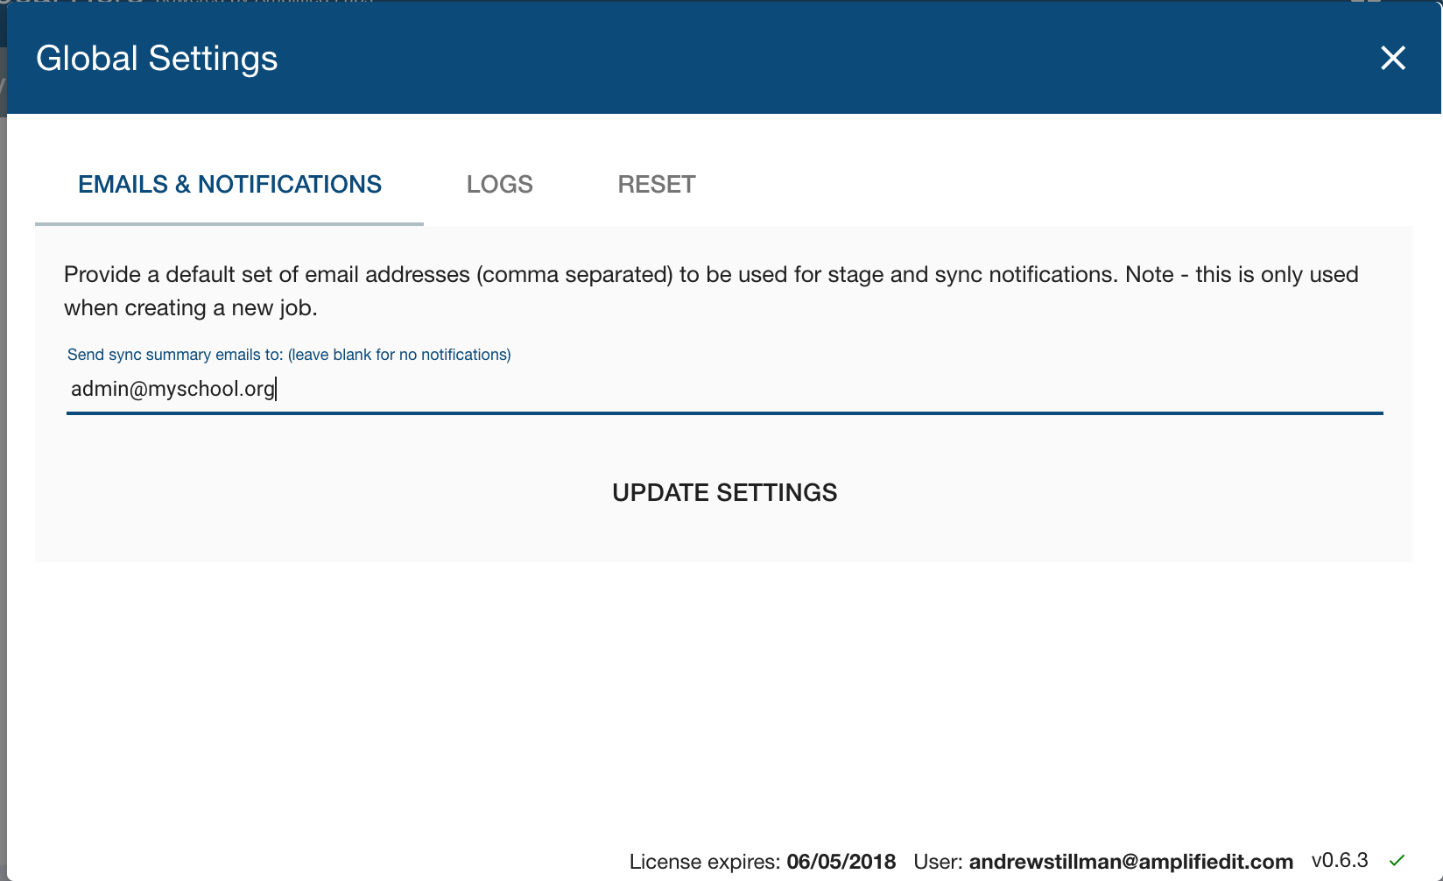
Task: Click the green checkmark status icon
Action: (x=1397, y=860)
